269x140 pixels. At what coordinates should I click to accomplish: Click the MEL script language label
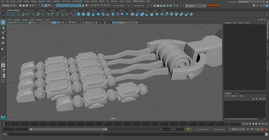4,134
